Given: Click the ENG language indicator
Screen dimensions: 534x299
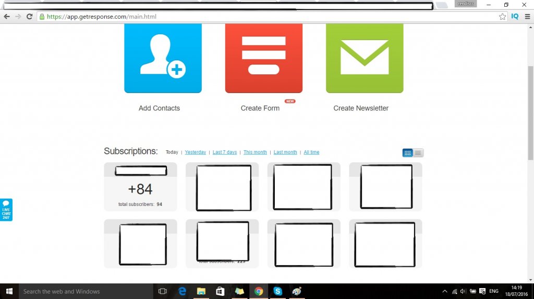Looking at the screenshot, I should [x=494, y=291].
